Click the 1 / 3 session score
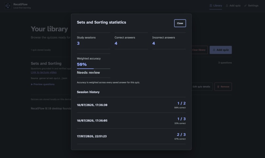Viewport: 265px width, 158px height. pos(181,119)
